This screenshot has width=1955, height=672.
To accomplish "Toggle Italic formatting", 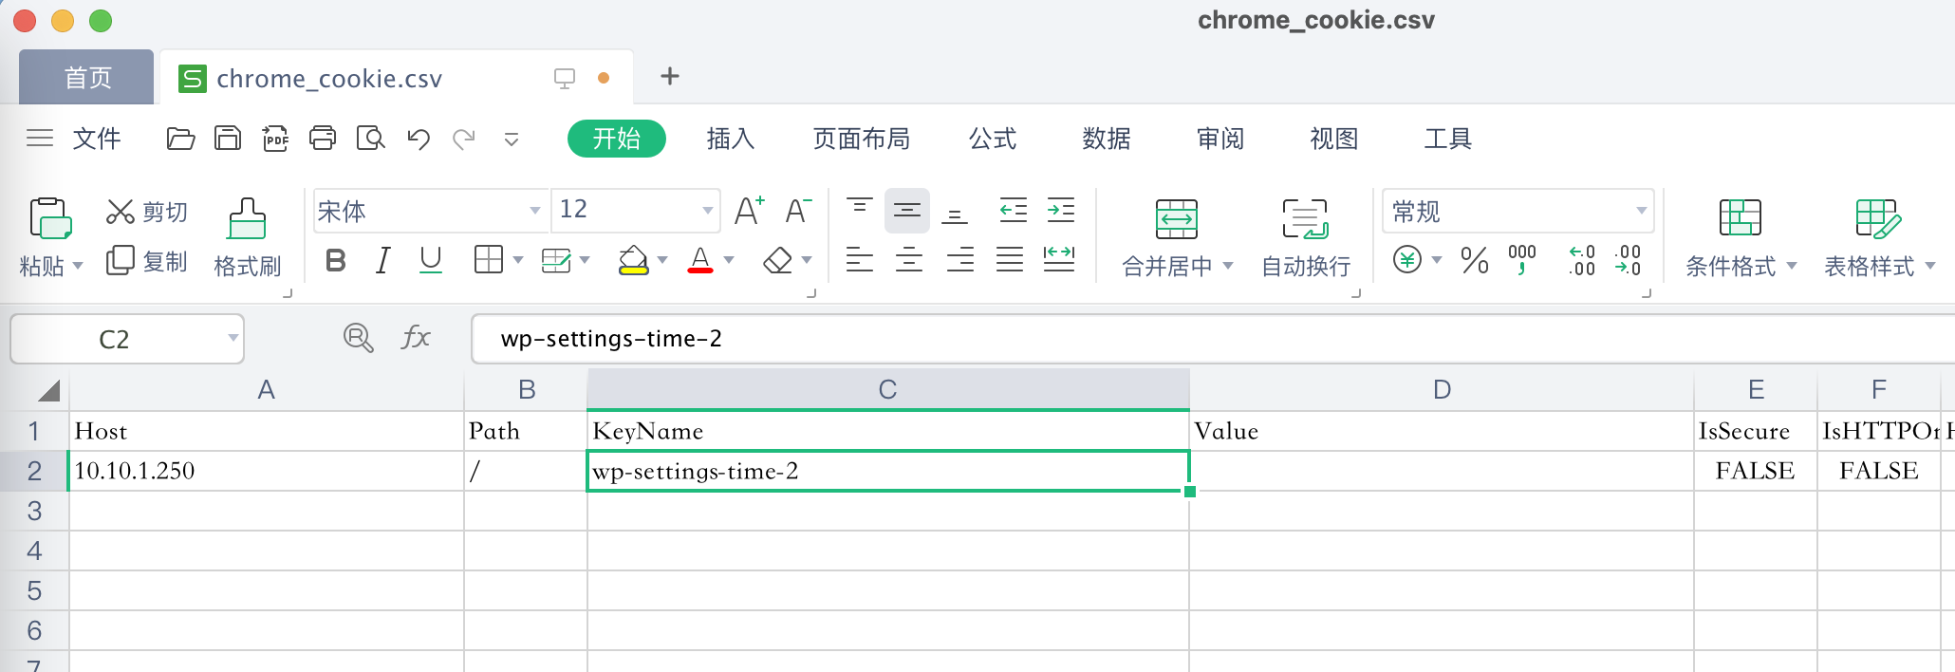I will point(382,260).
